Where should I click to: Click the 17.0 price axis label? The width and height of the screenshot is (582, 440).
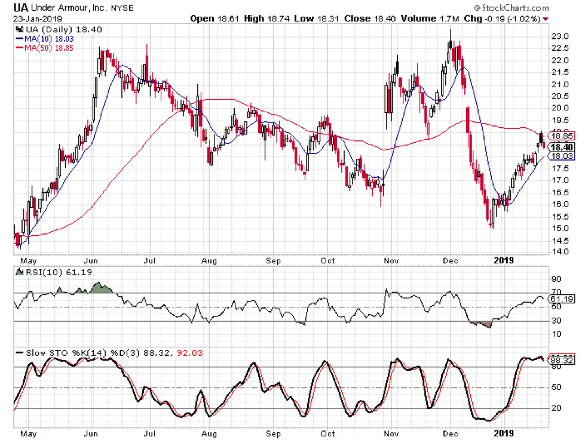coord(560,180)
